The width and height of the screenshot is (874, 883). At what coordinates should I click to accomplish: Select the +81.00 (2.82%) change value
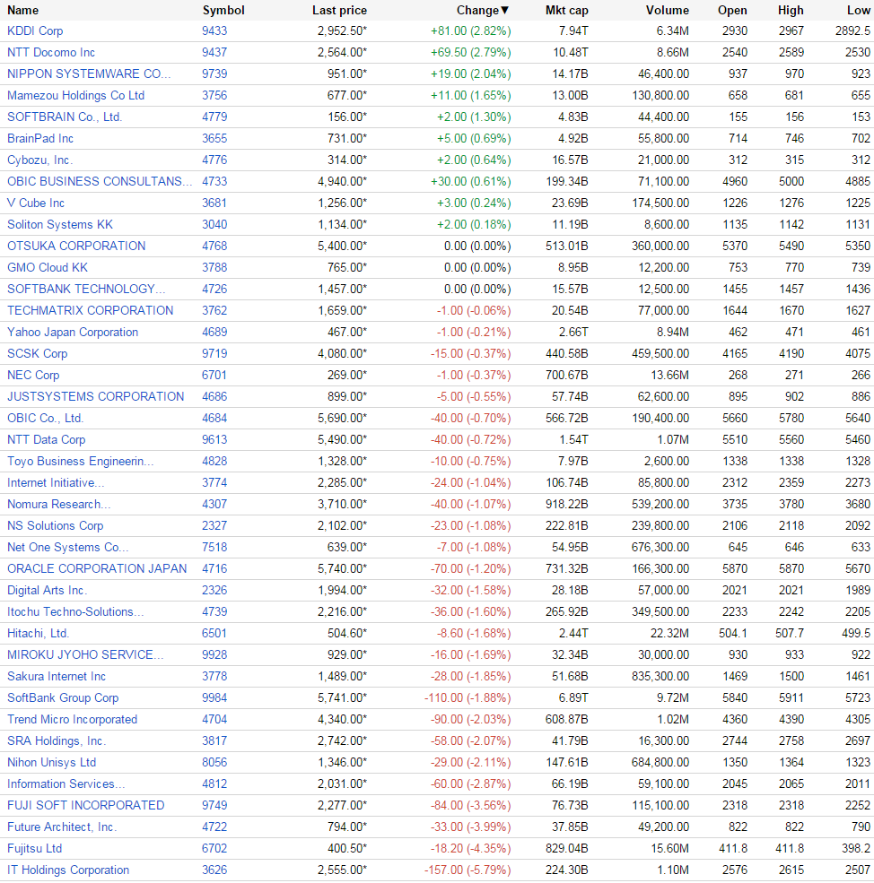click(471, 31)
